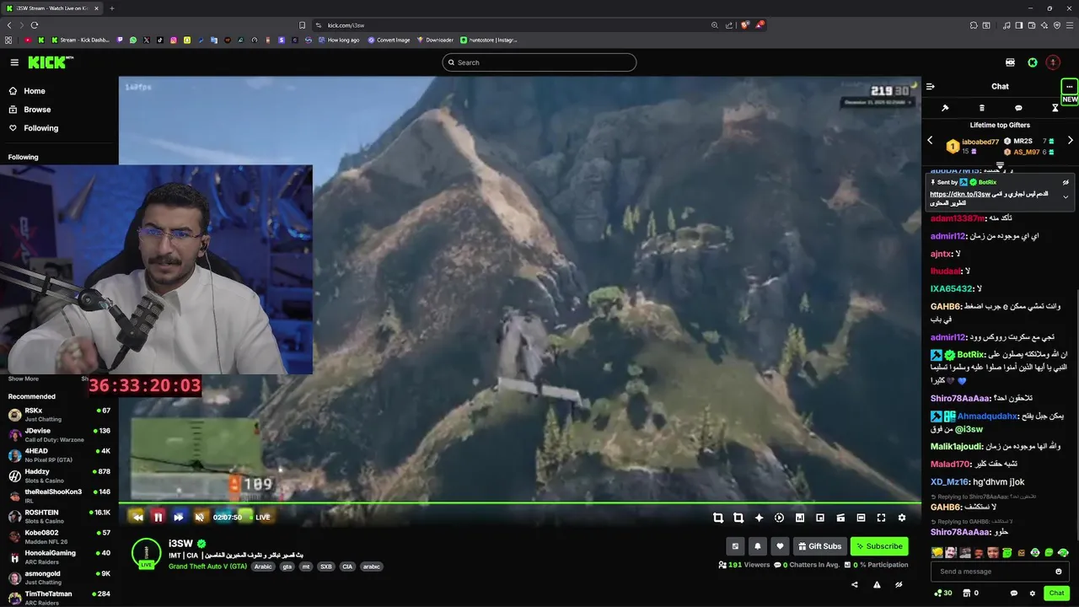The image size is (1079, 607).
Task: Pause the stream playback
Action: 158,517
